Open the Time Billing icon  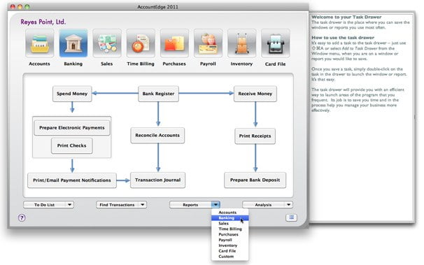(141, 43)
